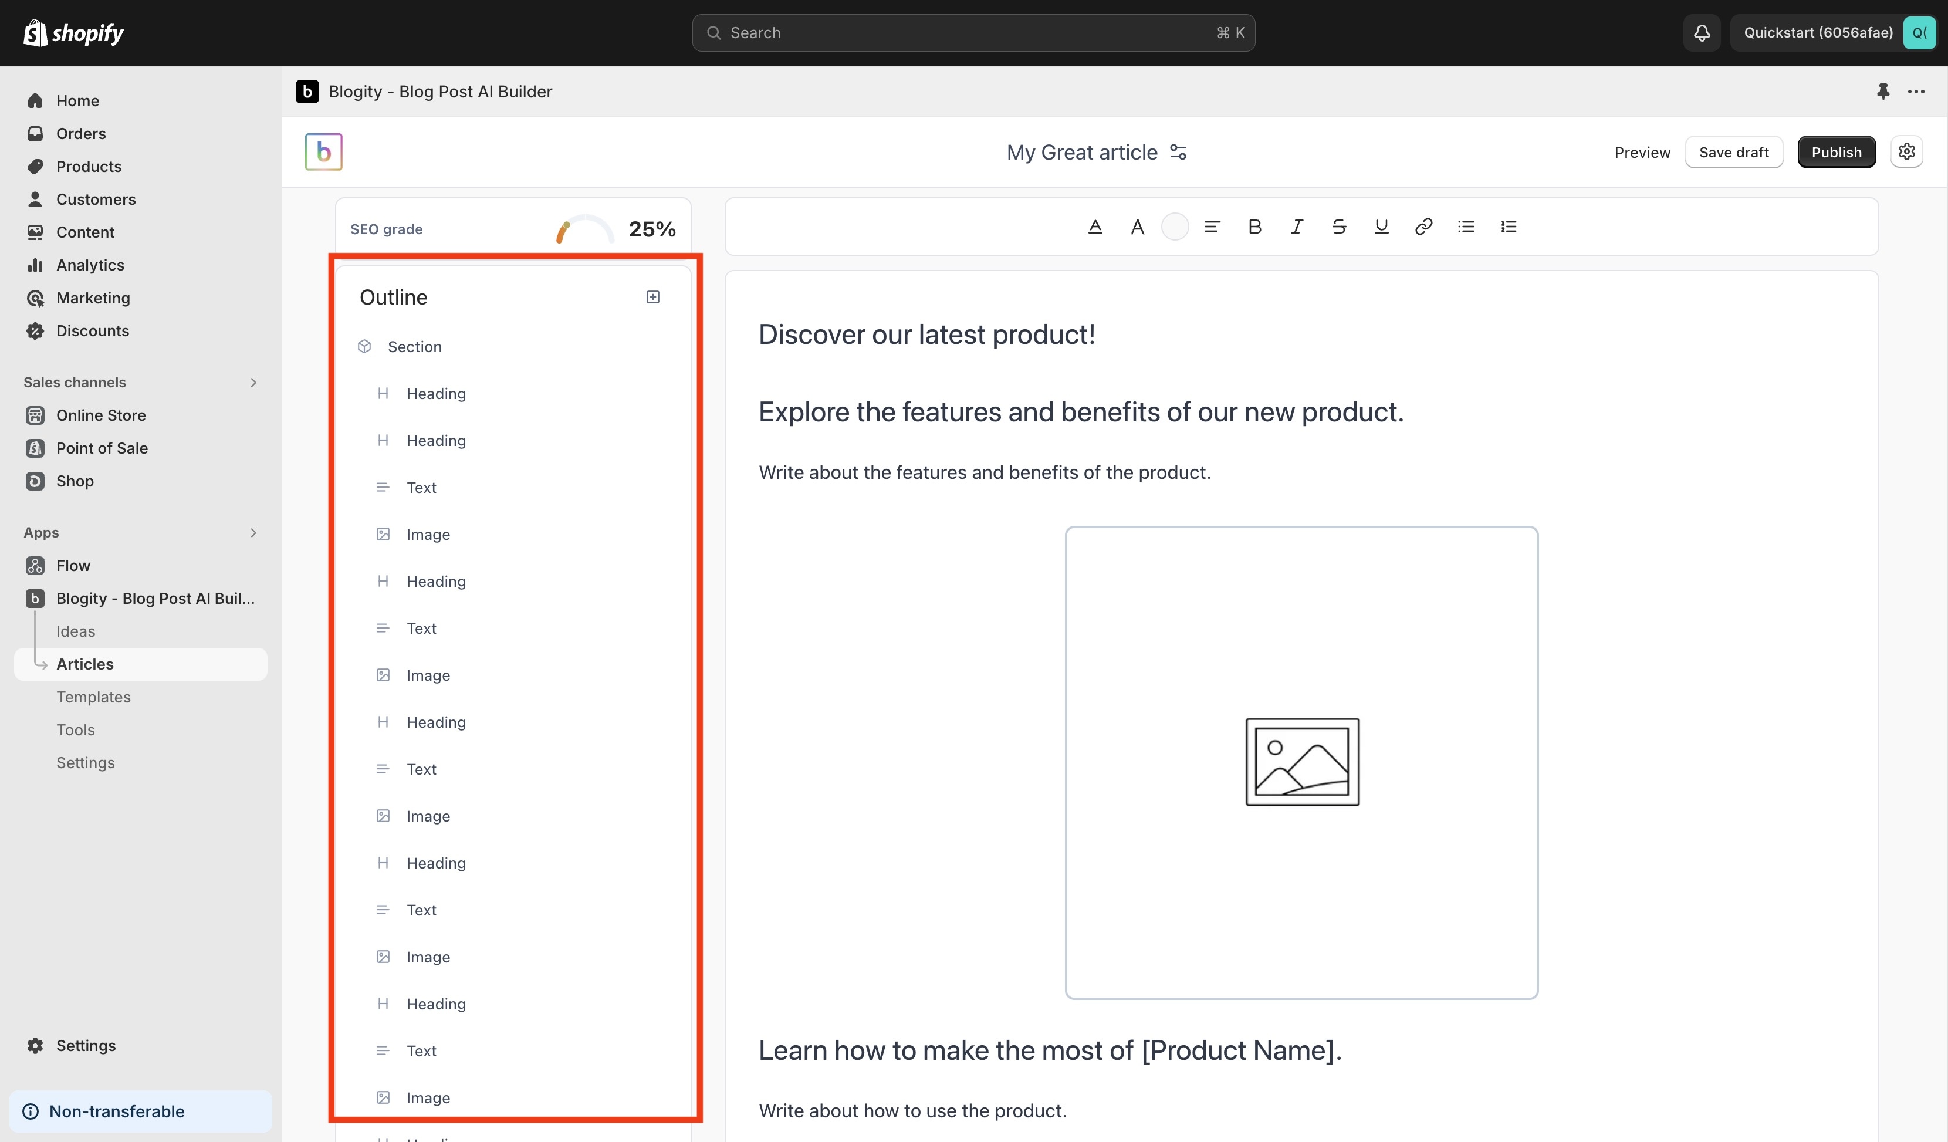This screenshot has height=1142, width=1948.
Task: Create a numbered list
Action: (1508, 227)
